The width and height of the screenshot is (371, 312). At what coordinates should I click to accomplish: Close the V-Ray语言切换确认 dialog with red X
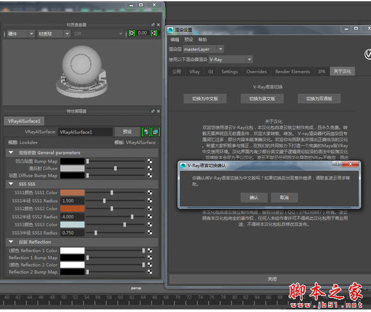coord(351,164)
